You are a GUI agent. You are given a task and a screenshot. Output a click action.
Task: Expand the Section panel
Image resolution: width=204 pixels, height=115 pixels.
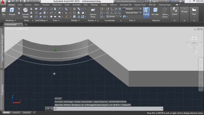coord(92,20)
